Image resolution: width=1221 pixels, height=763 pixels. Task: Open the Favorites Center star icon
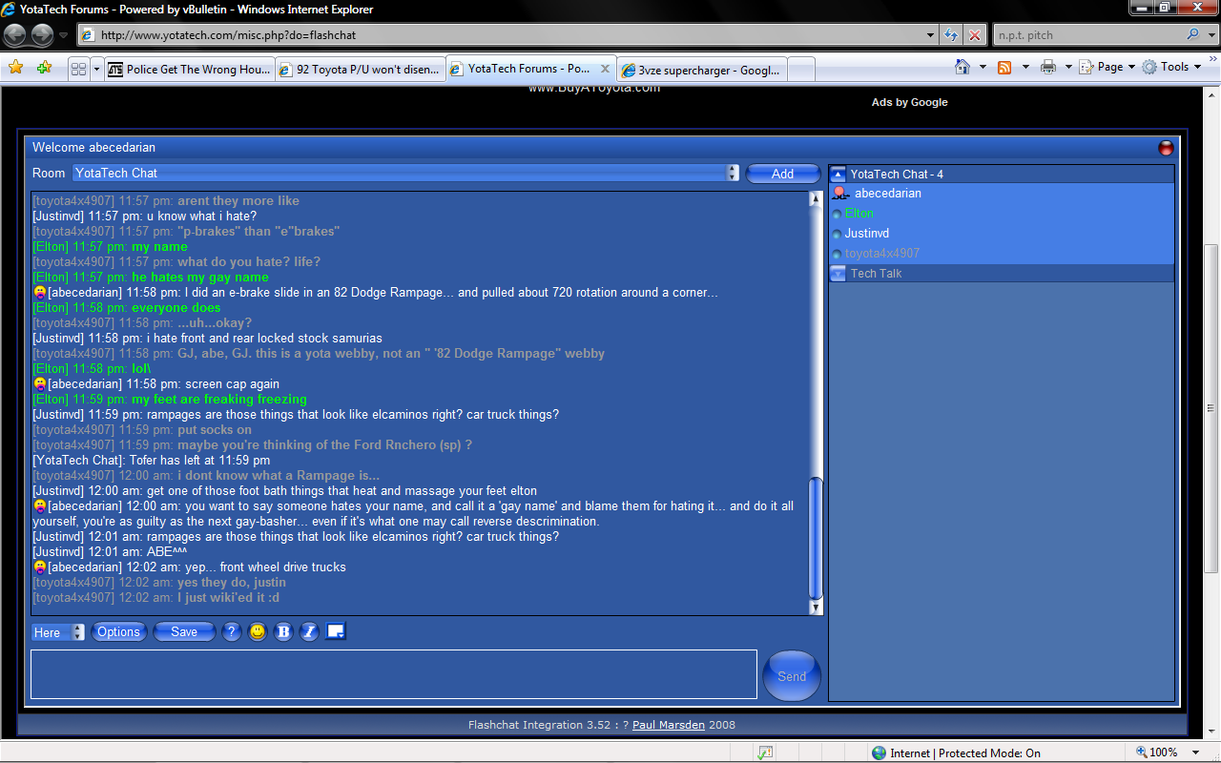(x=16, y=68)
